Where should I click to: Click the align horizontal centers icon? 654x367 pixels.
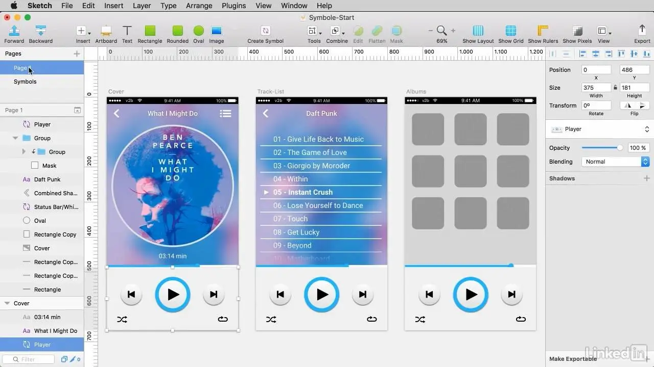pos(595,54)
